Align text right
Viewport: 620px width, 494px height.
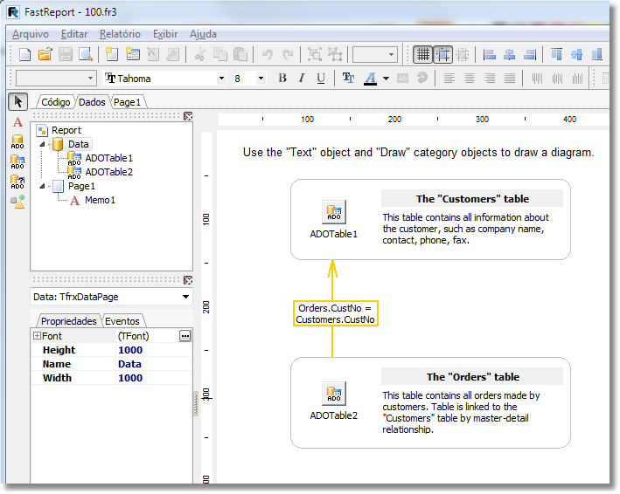pyautogui.click(x=490, y=79)
